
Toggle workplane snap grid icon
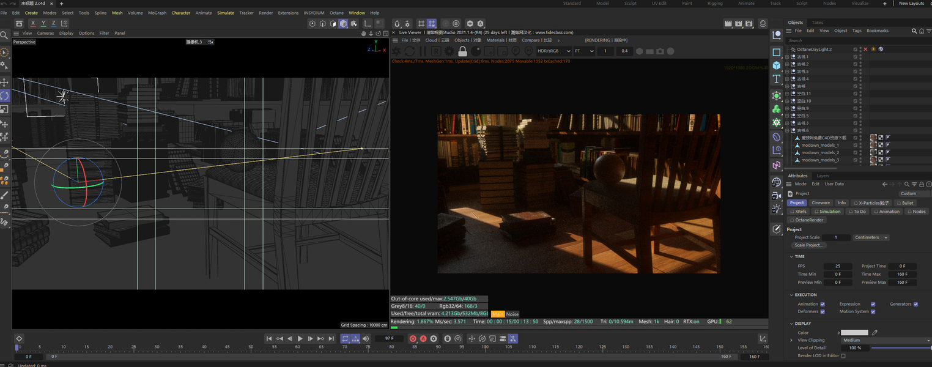click(432, 23)
